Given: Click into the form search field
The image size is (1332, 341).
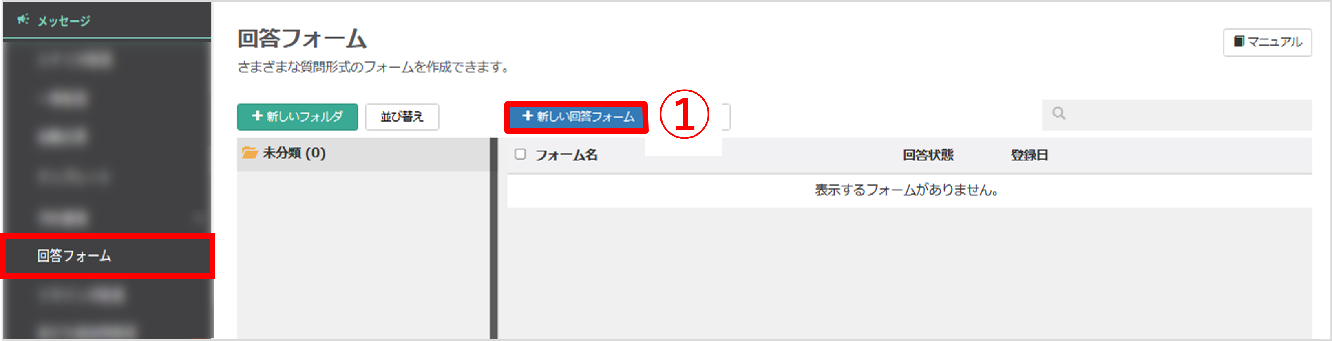Looking at the screenshot, I should coord(1176,114).
